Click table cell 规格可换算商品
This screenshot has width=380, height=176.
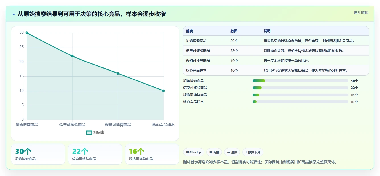click(x=198, y=61)
